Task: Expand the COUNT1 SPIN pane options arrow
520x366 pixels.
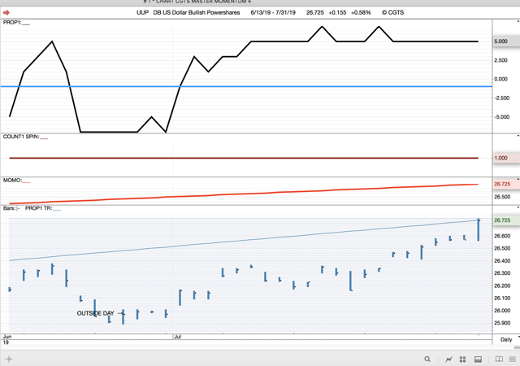Action: point(518,136)
